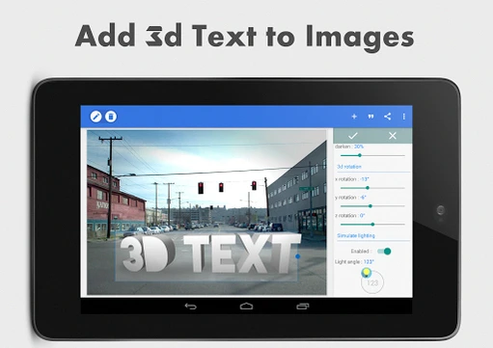Click the y rotation slider
Screen dimensions: 493x348
[x=372, y=206]
